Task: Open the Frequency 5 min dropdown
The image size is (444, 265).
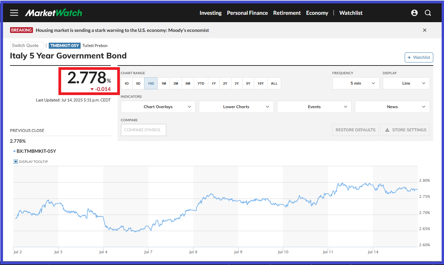Action: 356,83
